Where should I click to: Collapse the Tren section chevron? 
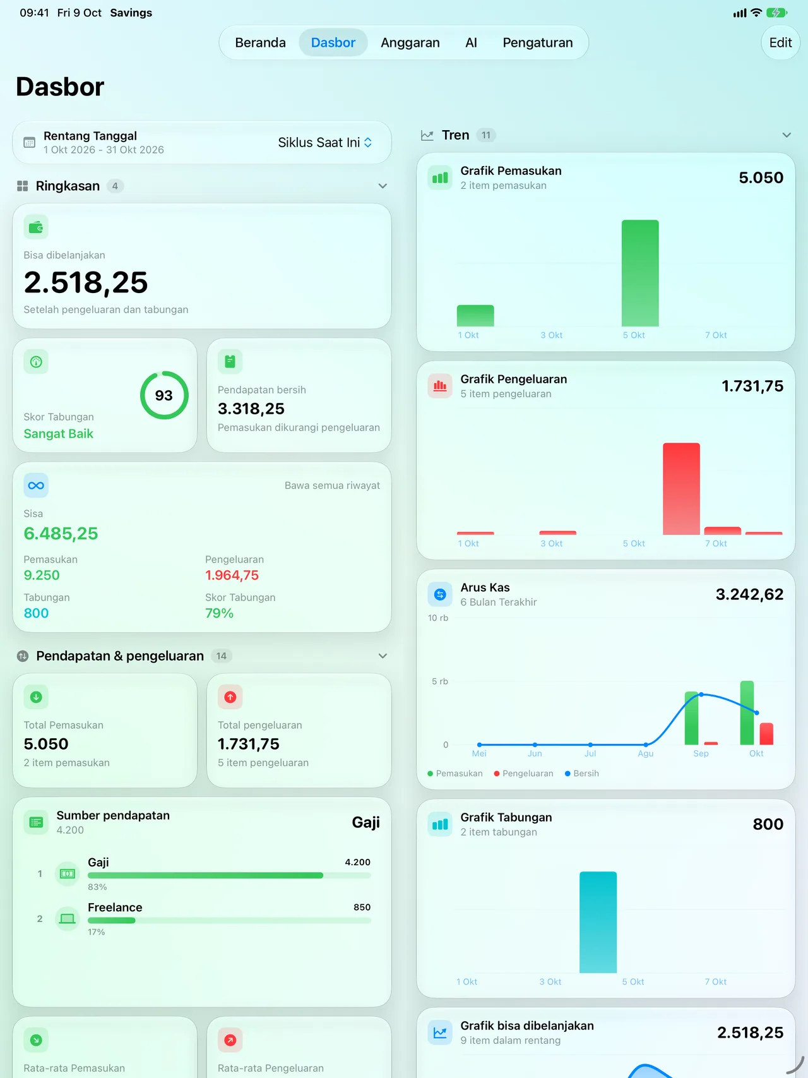pyautogui.click(x=787, y=135)
